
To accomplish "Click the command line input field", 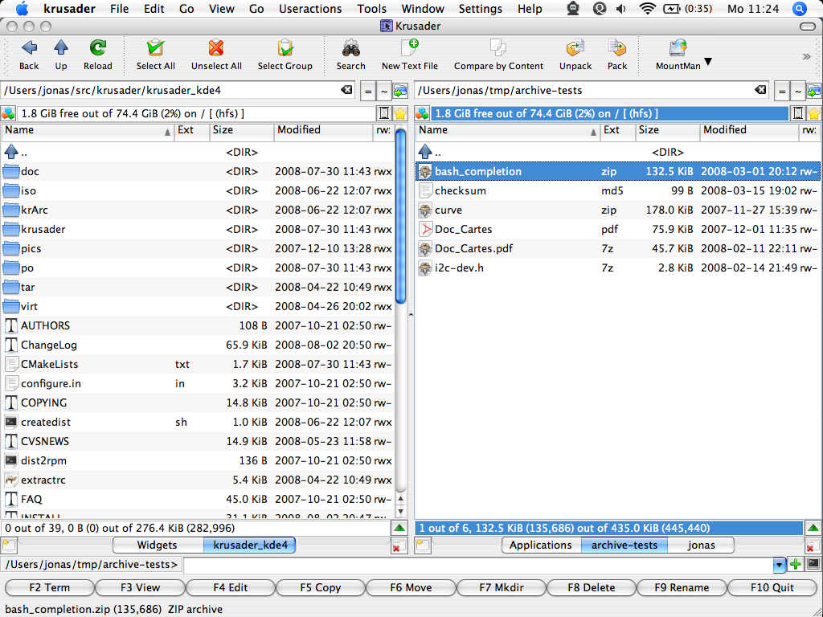I will click(478, 565).
